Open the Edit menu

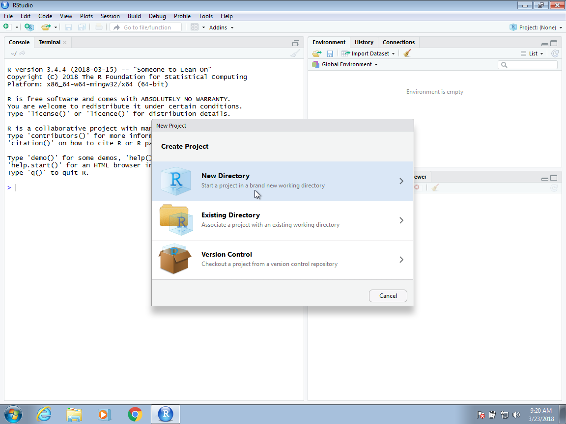click(x=25, y=16)
